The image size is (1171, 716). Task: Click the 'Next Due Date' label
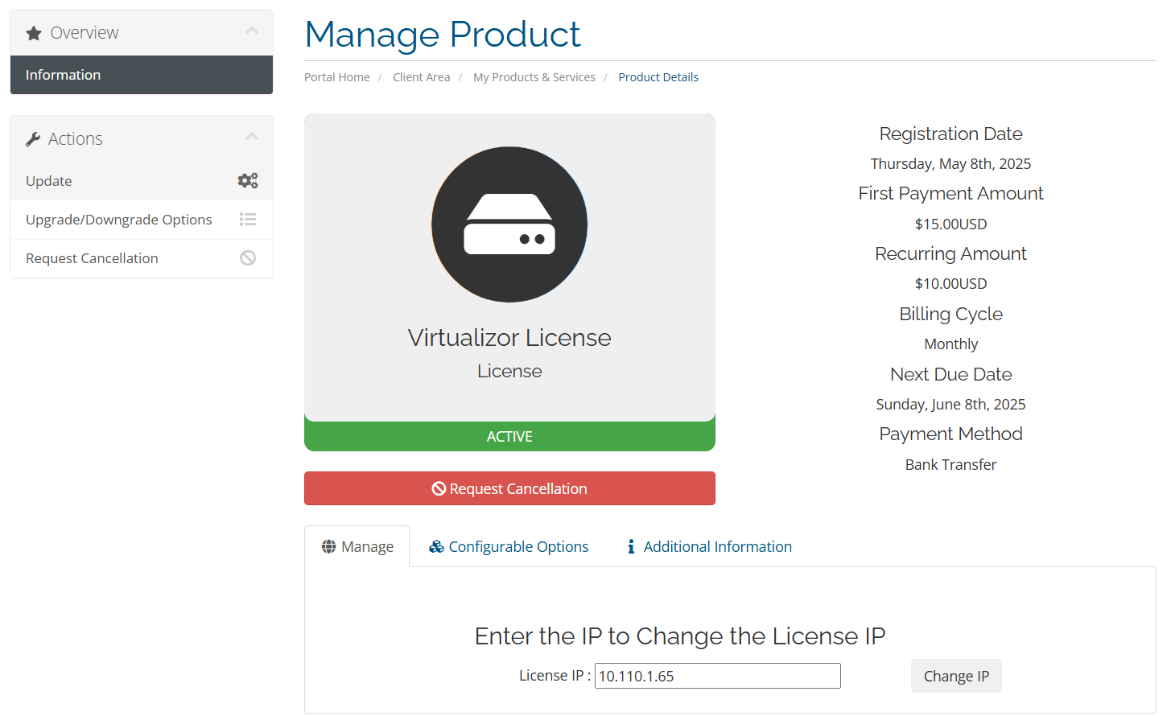point(950,374)
